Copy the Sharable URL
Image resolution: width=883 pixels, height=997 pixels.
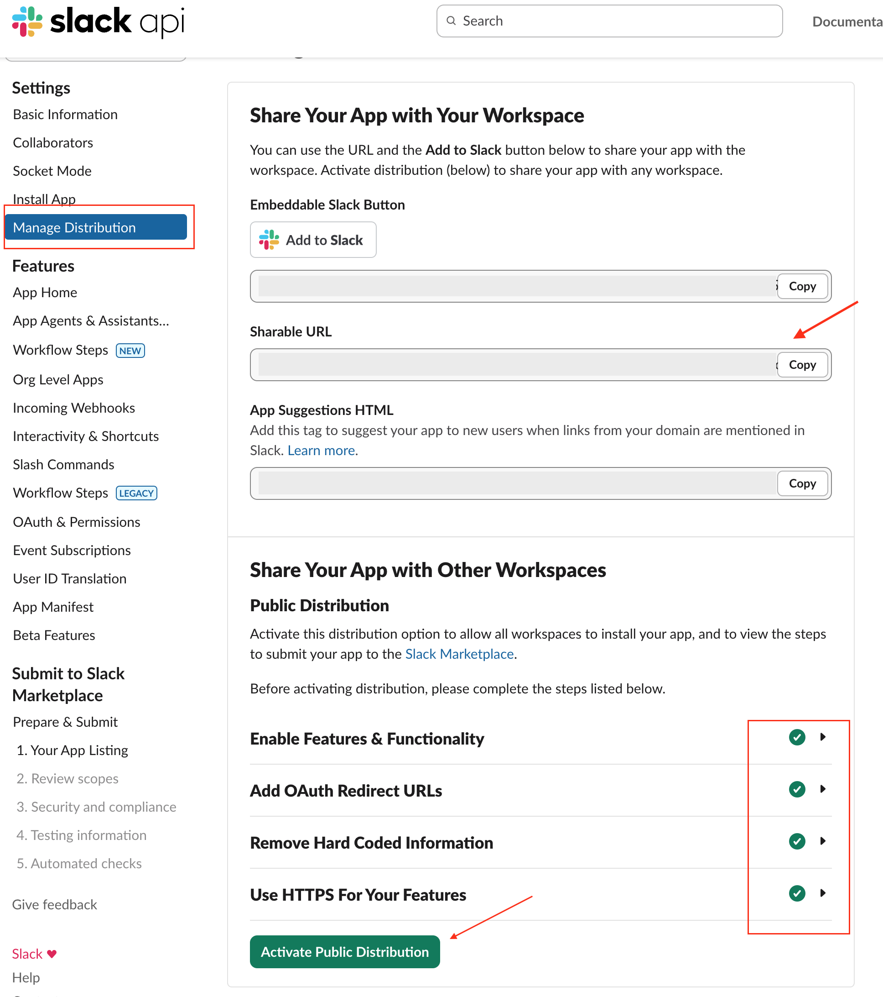pyautogui.click(x=802, y=364)
